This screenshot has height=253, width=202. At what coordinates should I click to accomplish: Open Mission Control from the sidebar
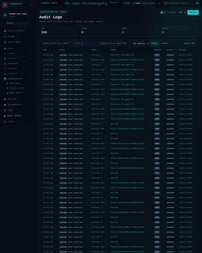coord(16,31)
